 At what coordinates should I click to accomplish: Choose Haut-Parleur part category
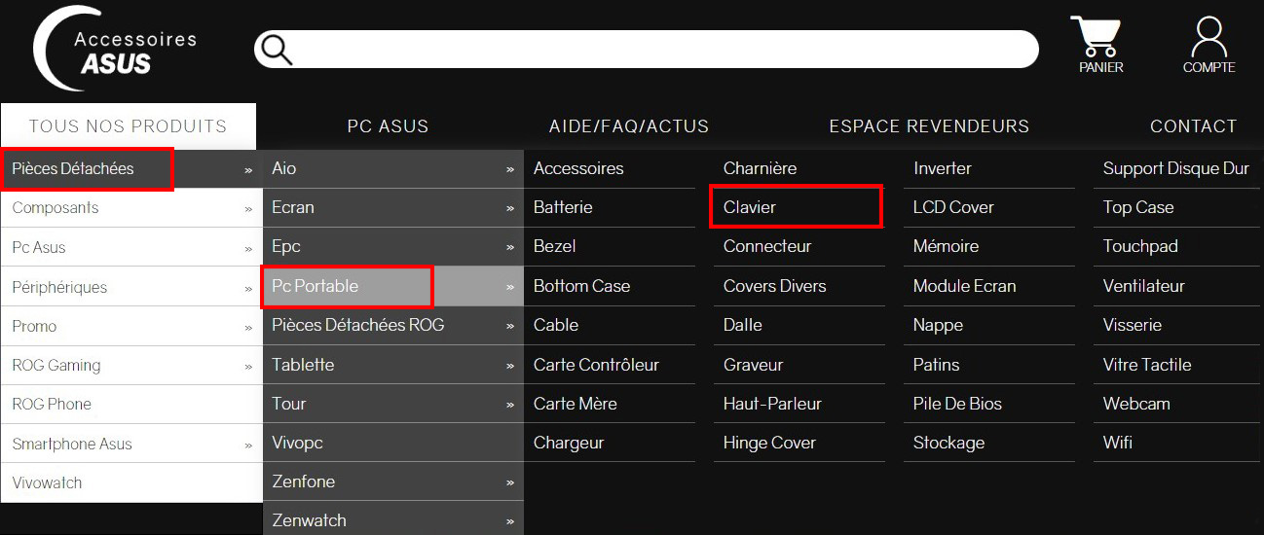click(x=772, y=404)
